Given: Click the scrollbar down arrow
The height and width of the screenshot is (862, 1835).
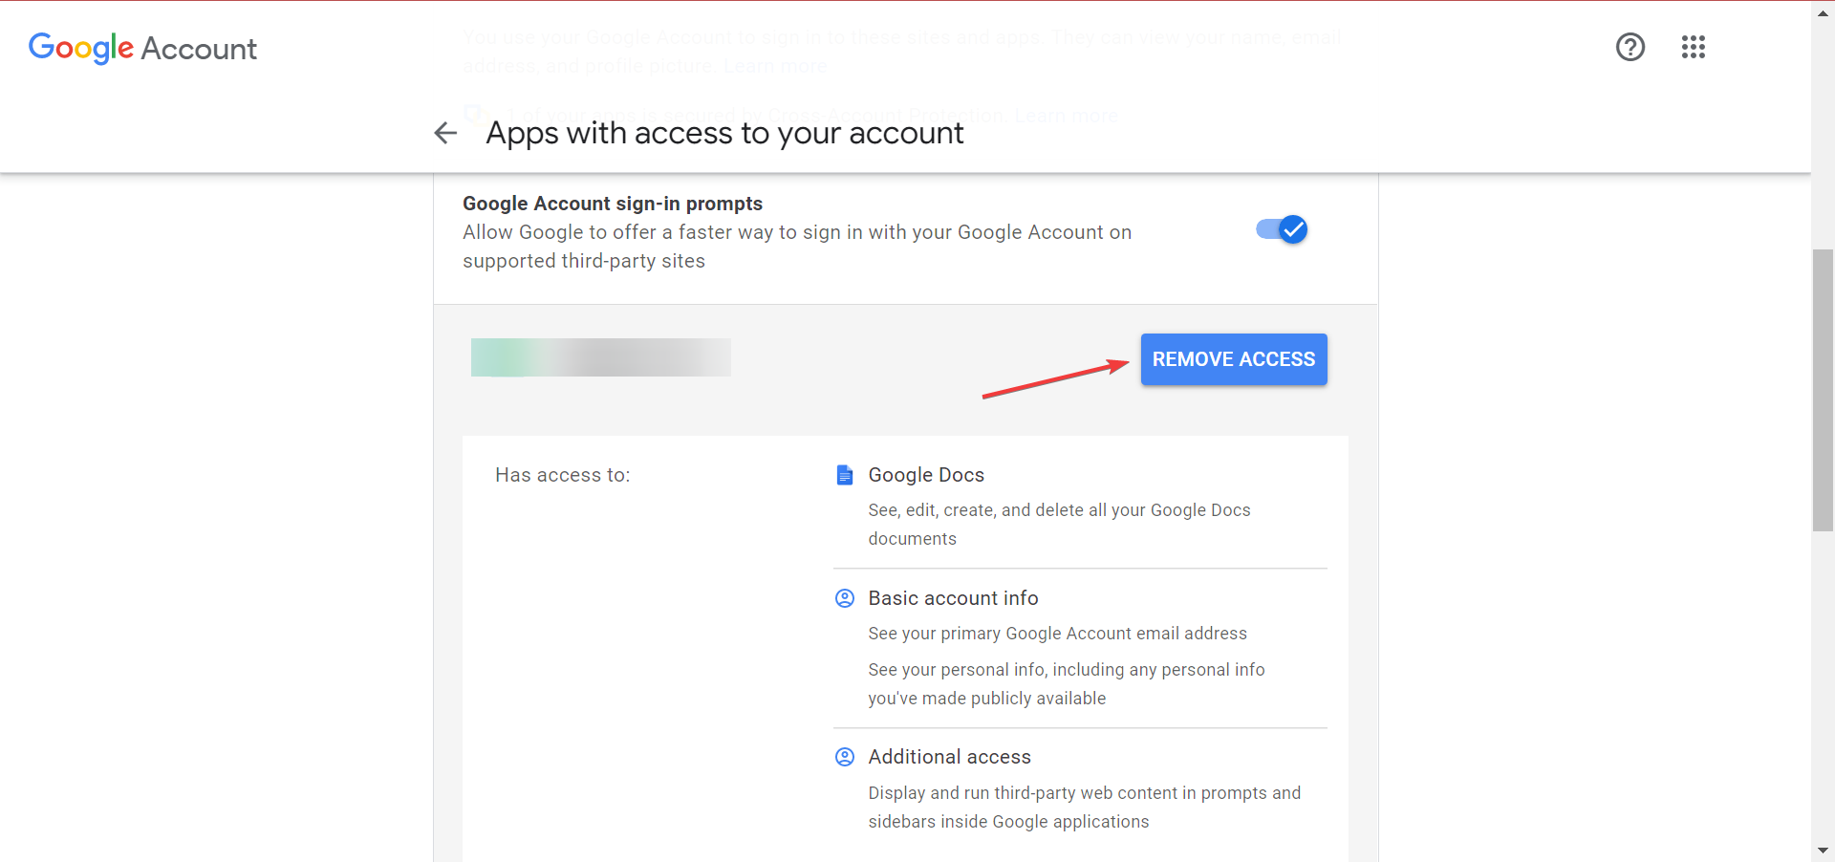Looking at the screenshot, I should pyautogui.click(x=1821, y=850).
